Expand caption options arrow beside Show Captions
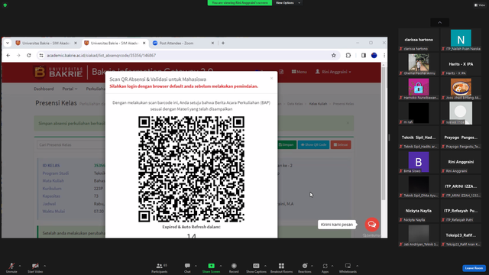This screenshot has height=275, width=489. pyautogui.click(x=265, y=266)
